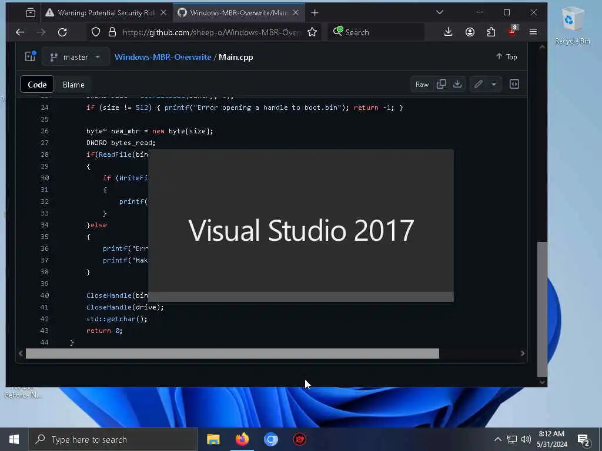The image size is (602, 451).
Task: Click the address bar URL field
Action: click(211, 32)
